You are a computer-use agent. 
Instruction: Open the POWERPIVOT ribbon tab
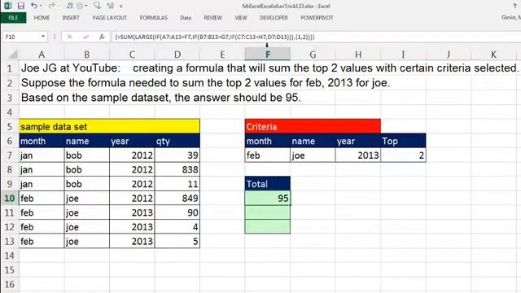click(x=317, y=18)
